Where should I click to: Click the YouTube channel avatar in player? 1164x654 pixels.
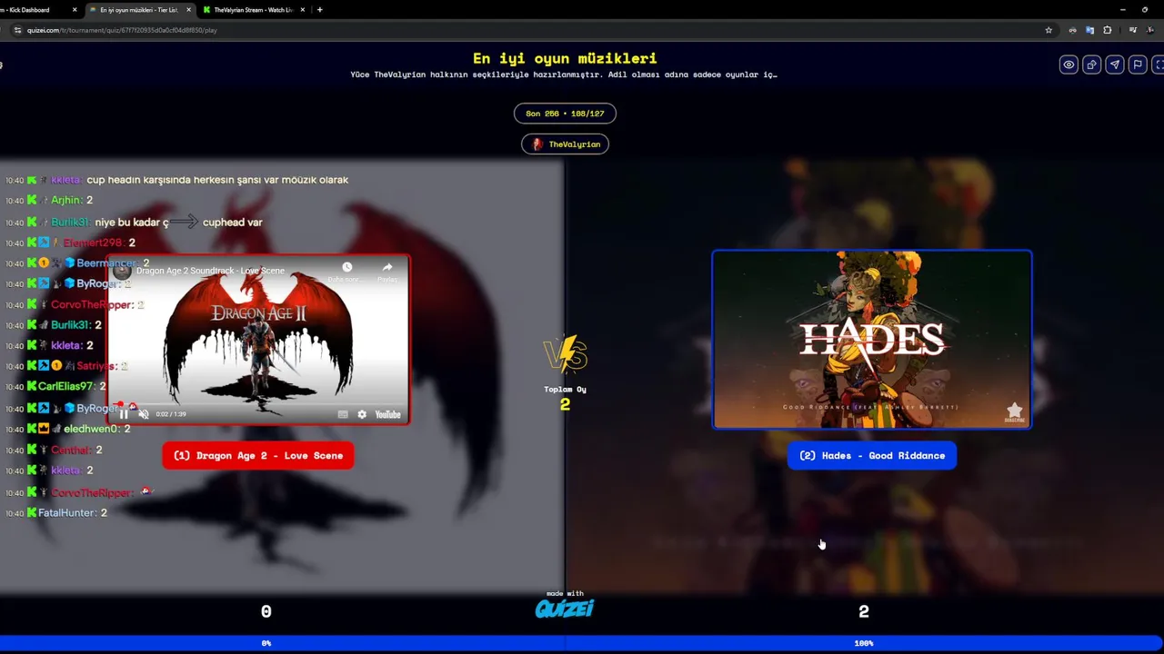(121, 270)
